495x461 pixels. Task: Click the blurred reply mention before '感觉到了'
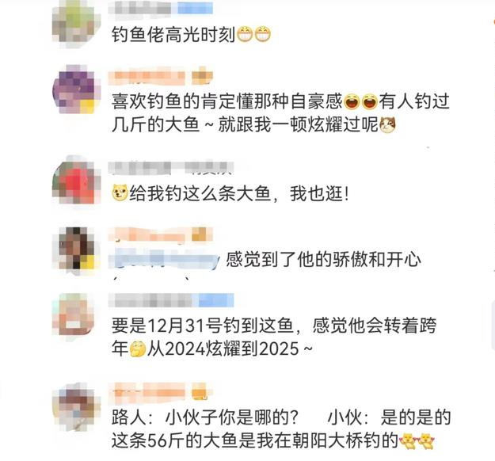(x=164, y=261)
